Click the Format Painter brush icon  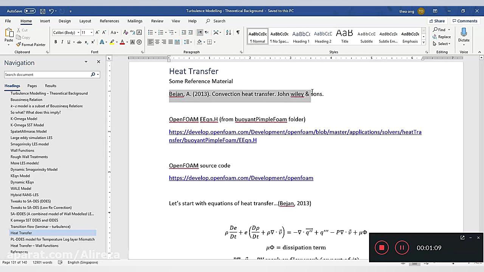(19, 45)
